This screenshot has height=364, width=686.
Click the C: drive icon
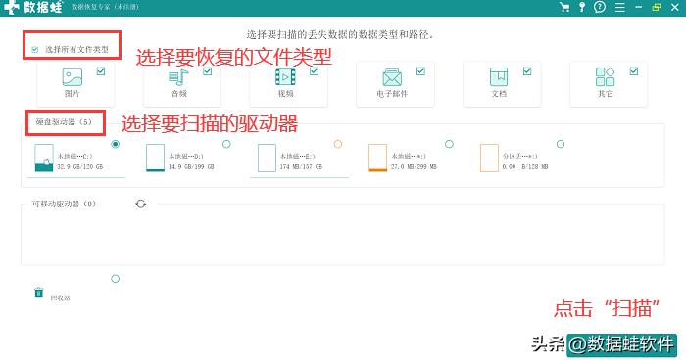pos(44,158)
